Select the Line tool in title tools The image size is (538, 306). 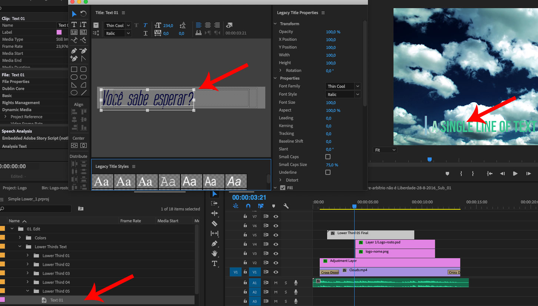(x=83, y=93)
